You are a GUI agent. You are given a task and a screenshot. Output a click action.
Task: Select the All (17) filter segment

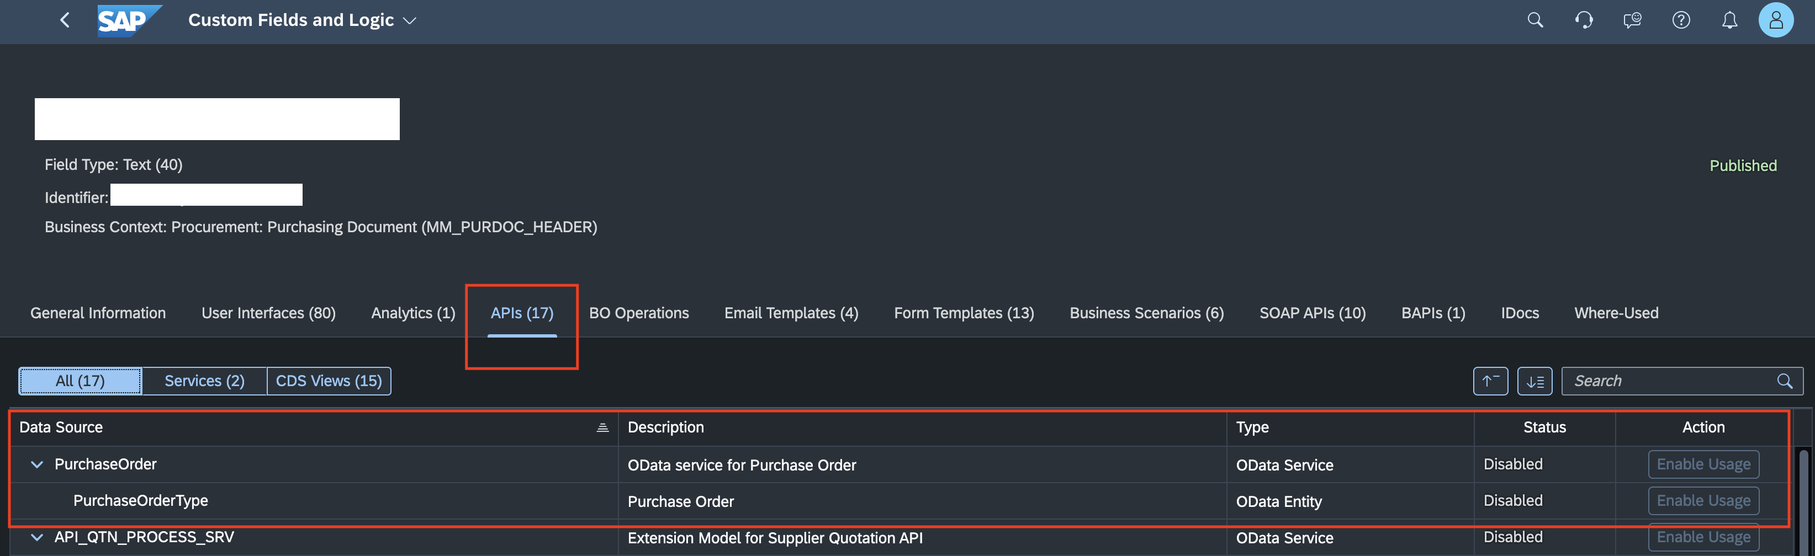coord(80,381)
